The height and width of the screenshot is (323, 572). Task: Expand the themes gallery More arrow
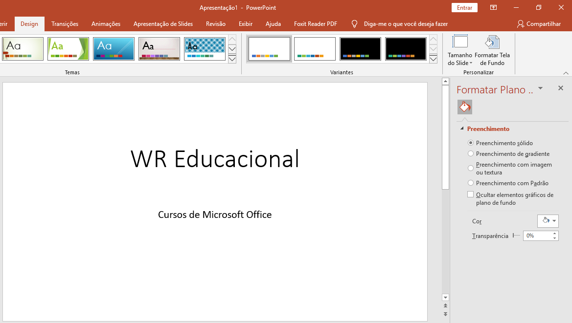tap(232, 60)
